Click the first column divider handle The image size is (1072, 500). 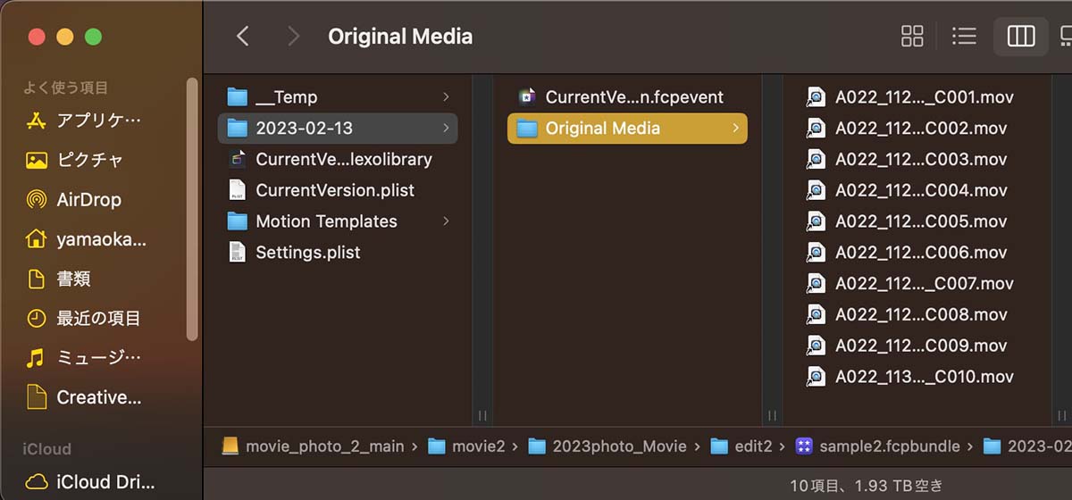pos(482,415)
